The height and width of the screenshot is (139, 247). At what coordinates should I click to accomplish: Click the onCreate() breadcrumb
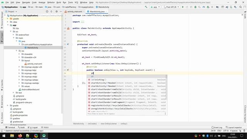coord(92,124)
